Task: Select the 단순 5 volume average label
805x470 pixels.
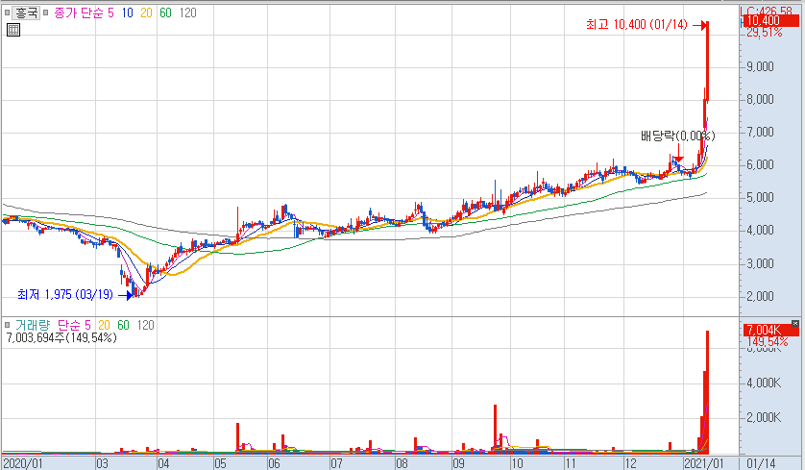Action: click(x=74, y=325)
